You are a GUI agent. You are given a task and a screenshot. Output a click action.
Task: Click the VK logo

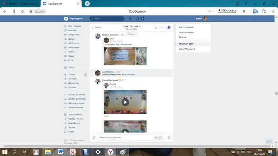tap(66, 18)
